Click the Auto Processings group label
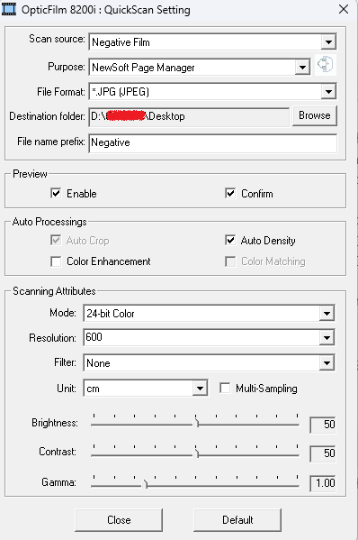This screenshot has height=540, width=358. click(x=49, y=222)
